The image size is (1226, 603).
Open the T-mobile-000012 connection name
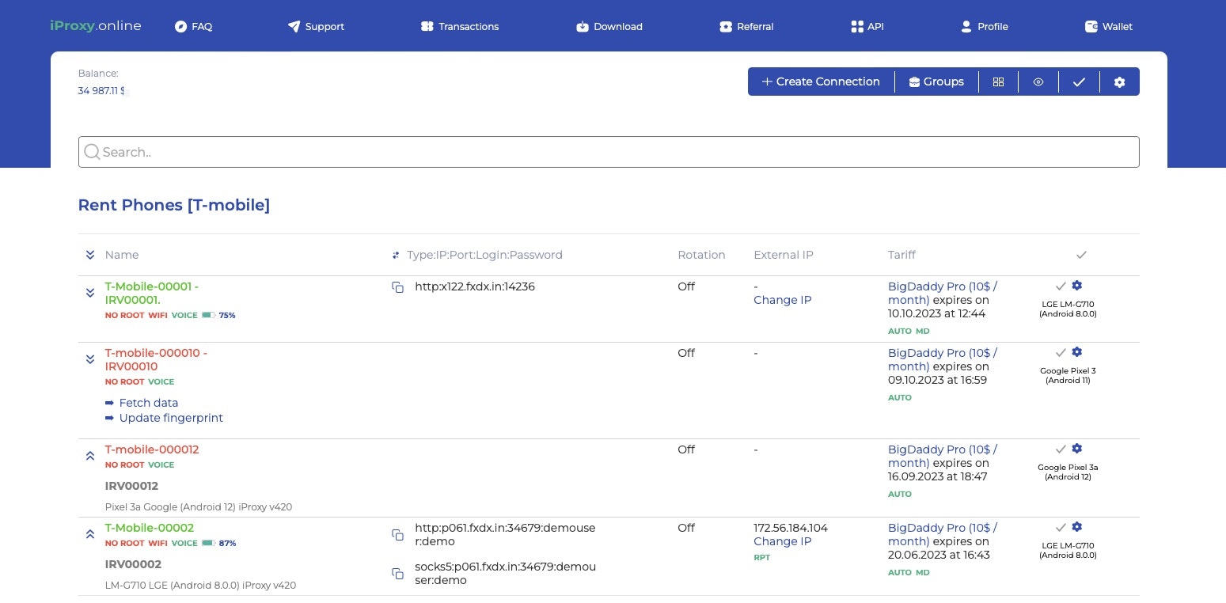point(152,449)
